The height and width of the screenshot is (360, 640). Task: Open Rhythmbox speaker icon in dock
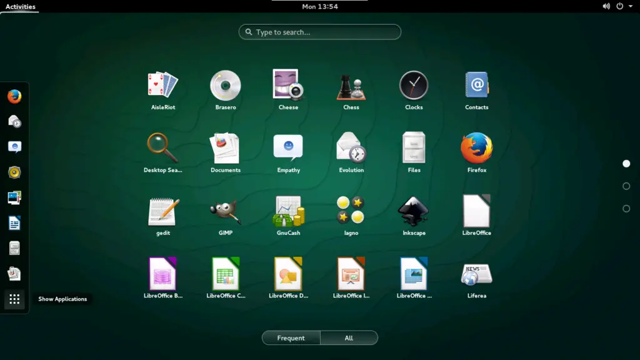pos(14,172)
